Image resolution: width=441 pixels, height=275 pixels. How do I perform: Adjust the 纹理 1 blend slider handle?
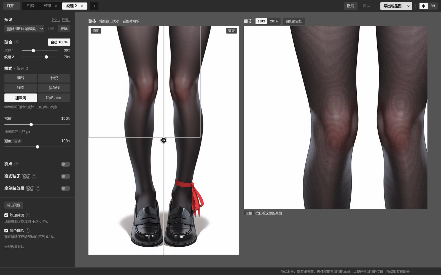33,51
